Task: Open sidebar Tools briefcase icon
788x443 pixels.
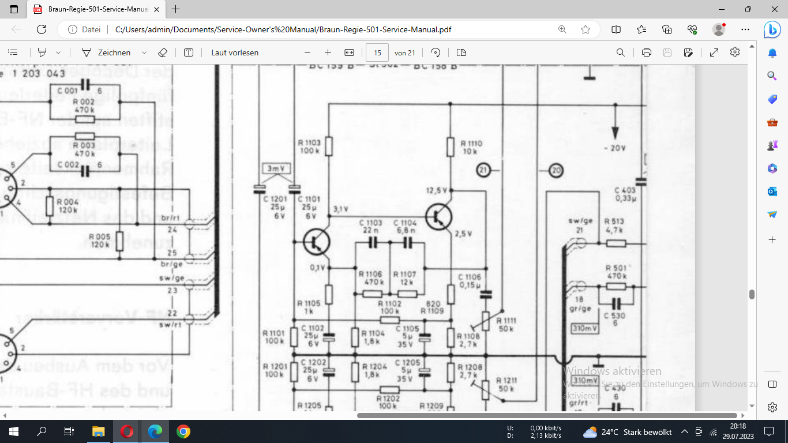Action: pos(772,122)
